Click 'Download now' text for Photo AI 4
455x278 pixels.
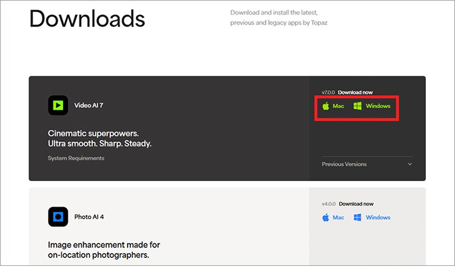[356, 204]
